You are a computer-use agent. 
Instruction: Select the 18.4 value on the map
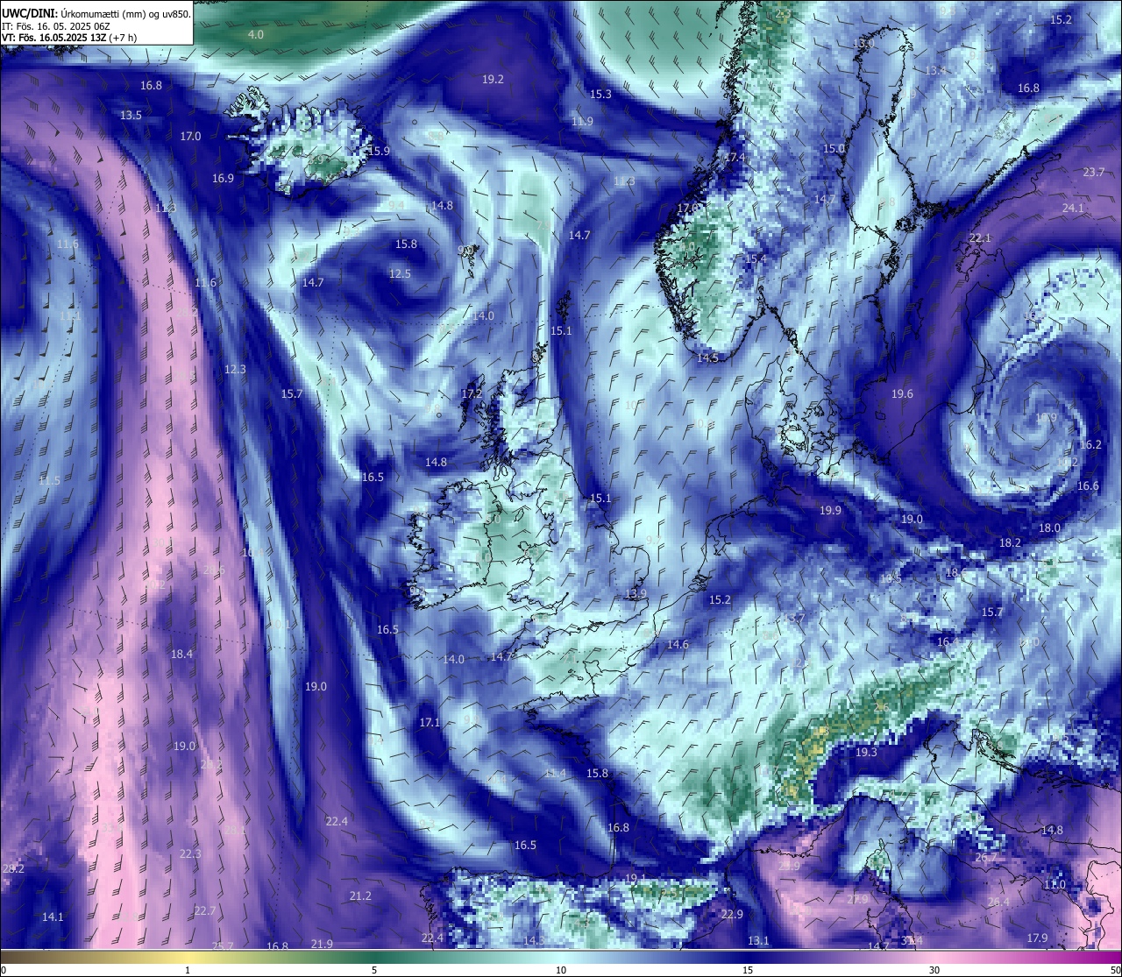pos(181,654)
